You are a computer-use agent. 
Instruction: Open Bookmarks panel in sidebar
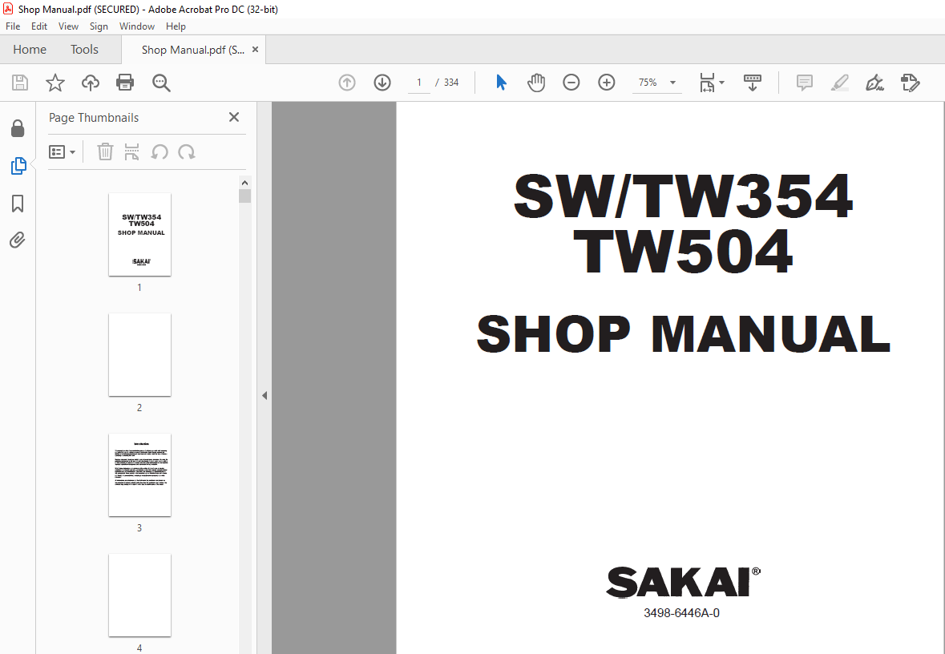[x=18, y=204]
